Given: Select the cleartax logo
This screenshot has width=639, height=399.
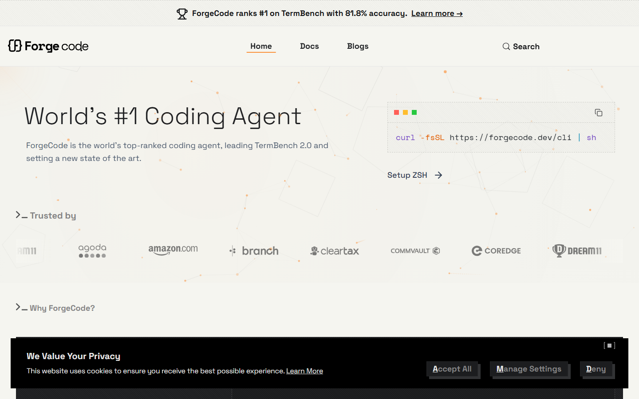Looking at the screenshot, I should [334, 250].
